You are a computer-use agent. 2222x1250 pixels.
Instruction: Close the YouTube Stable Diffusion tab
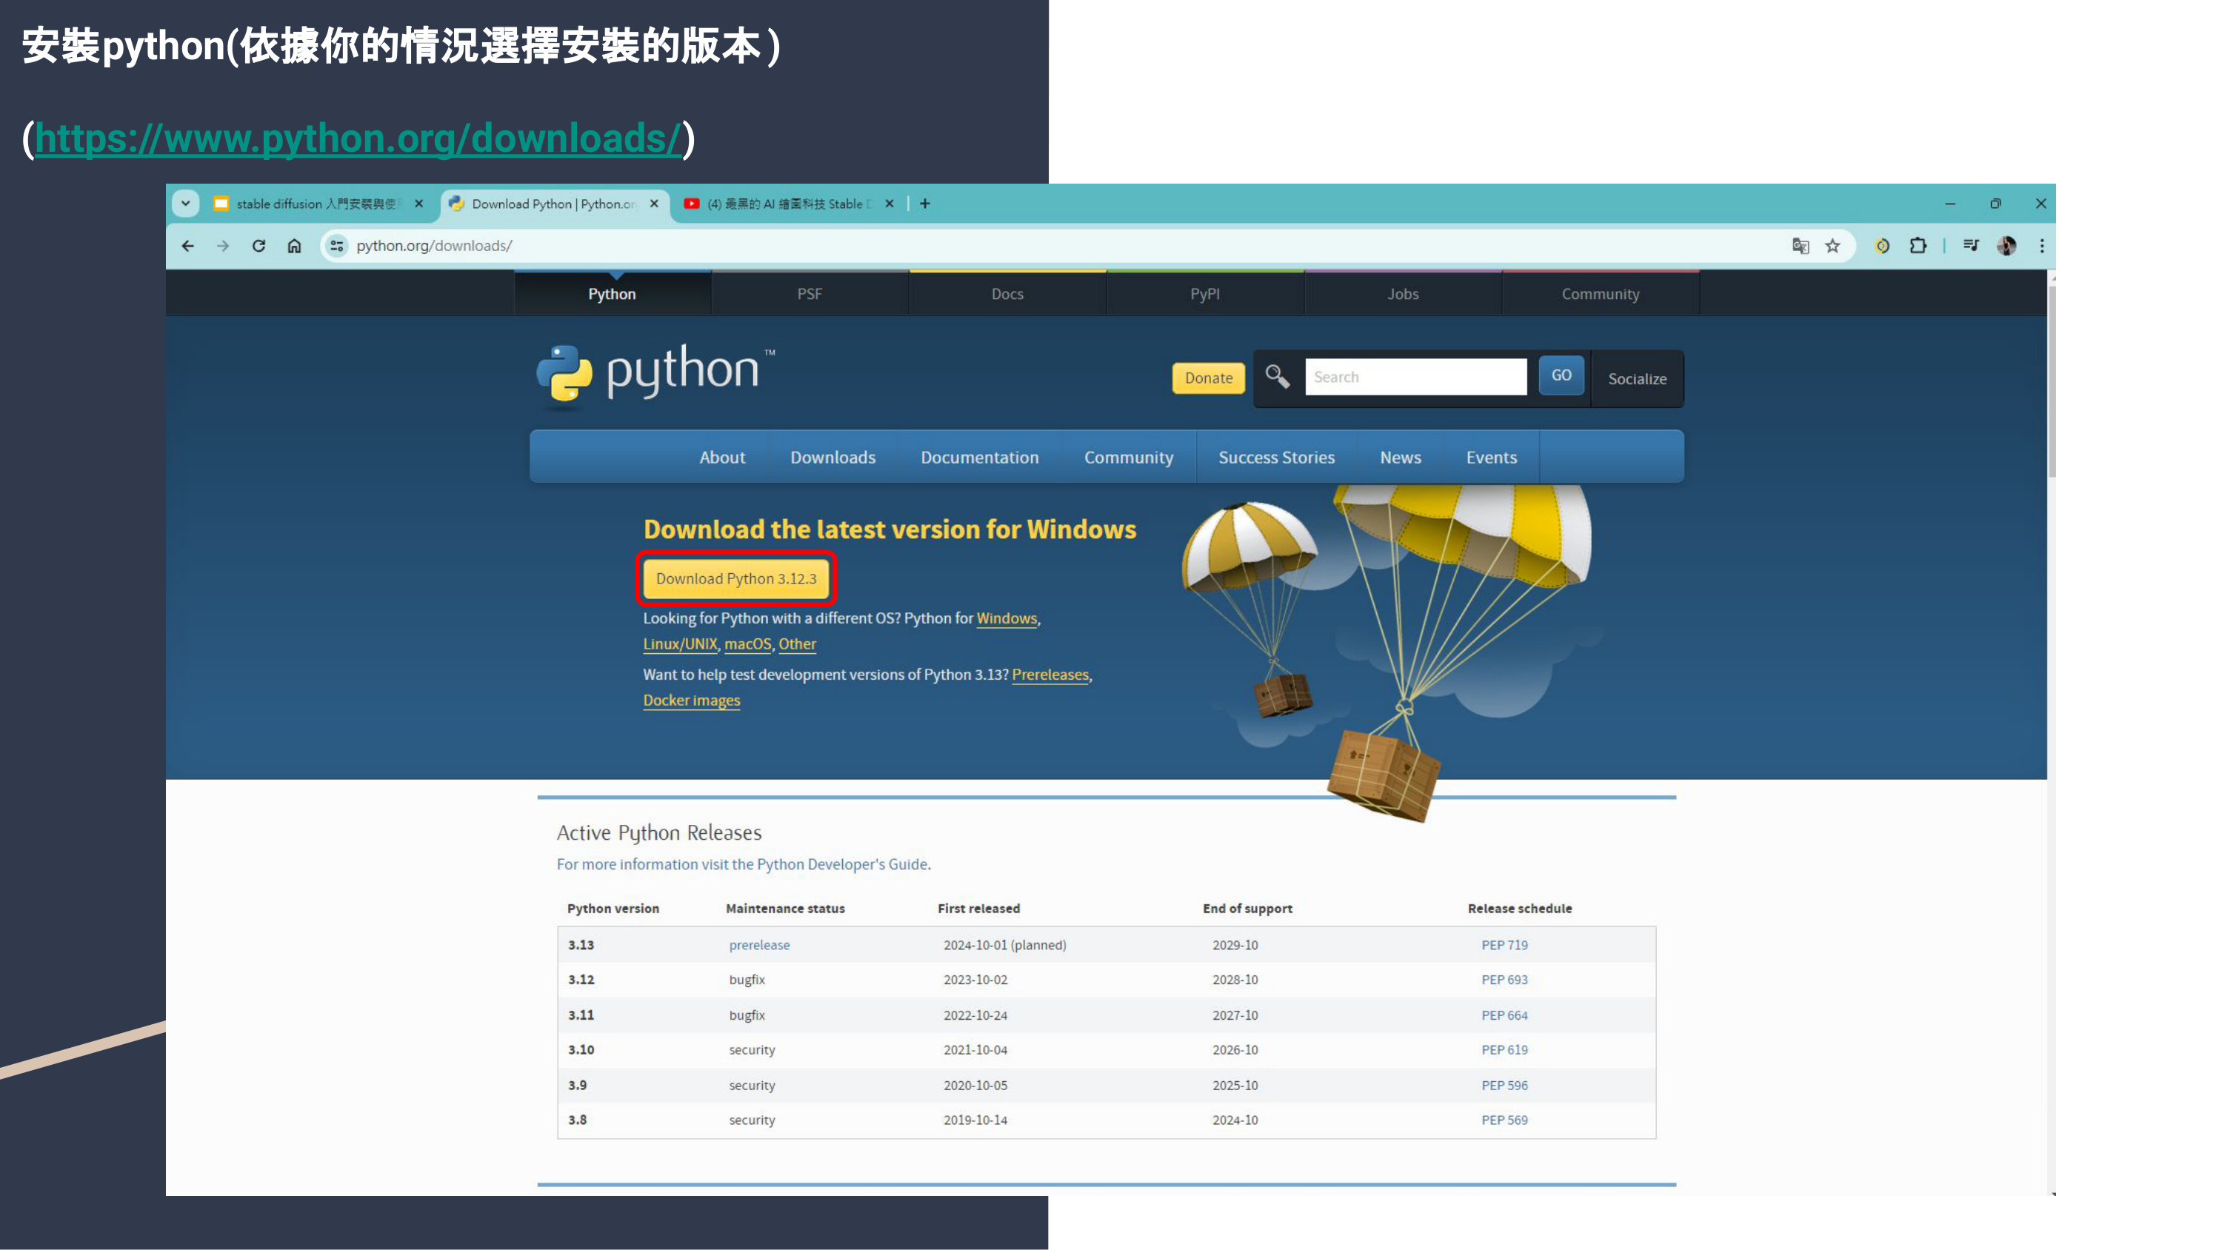pos(890,204)
